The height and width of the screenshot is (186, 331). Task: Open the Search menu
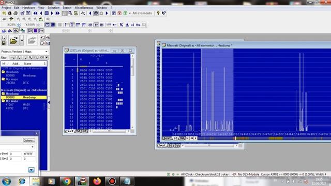point(67,8)
